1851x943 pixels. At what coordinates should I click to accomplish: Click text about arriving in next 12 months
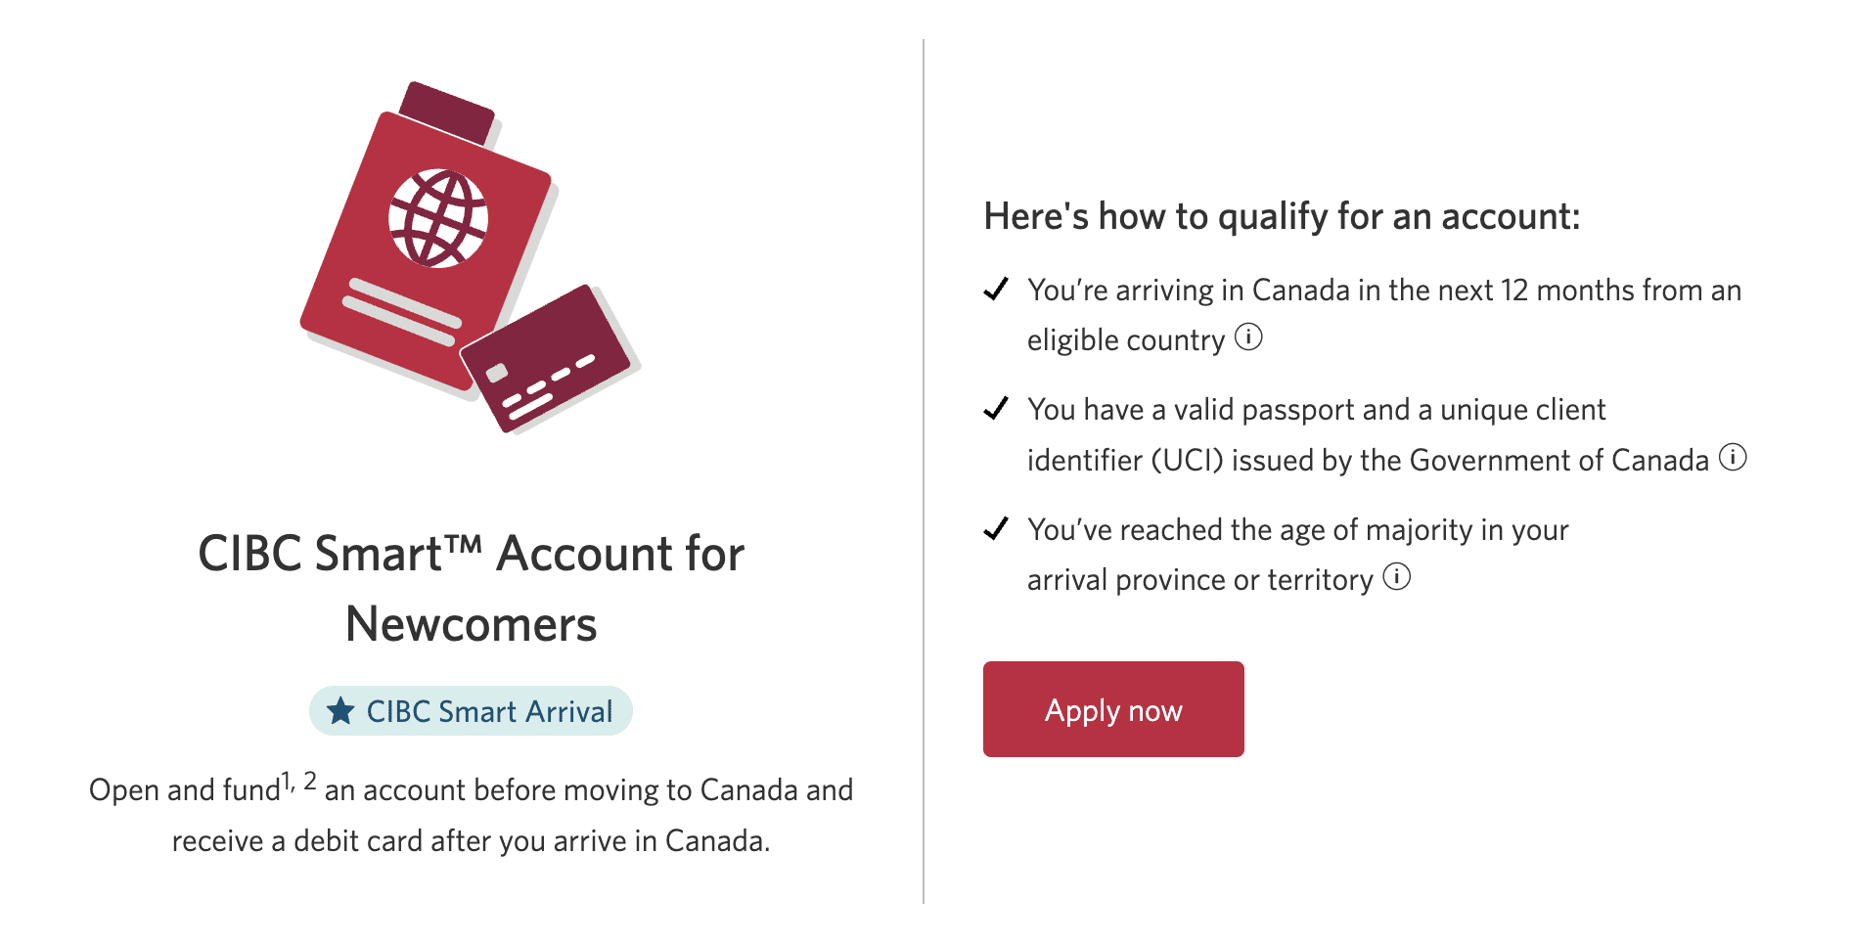pos(1383,291)
